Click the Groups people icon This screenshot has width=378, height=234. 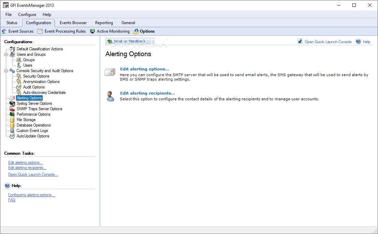tap(18, 60)
